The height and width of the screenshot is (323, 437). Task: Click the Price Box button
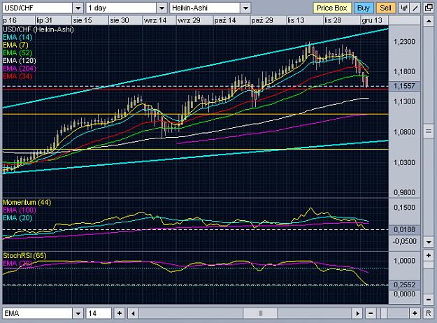[x=332, y=8]
